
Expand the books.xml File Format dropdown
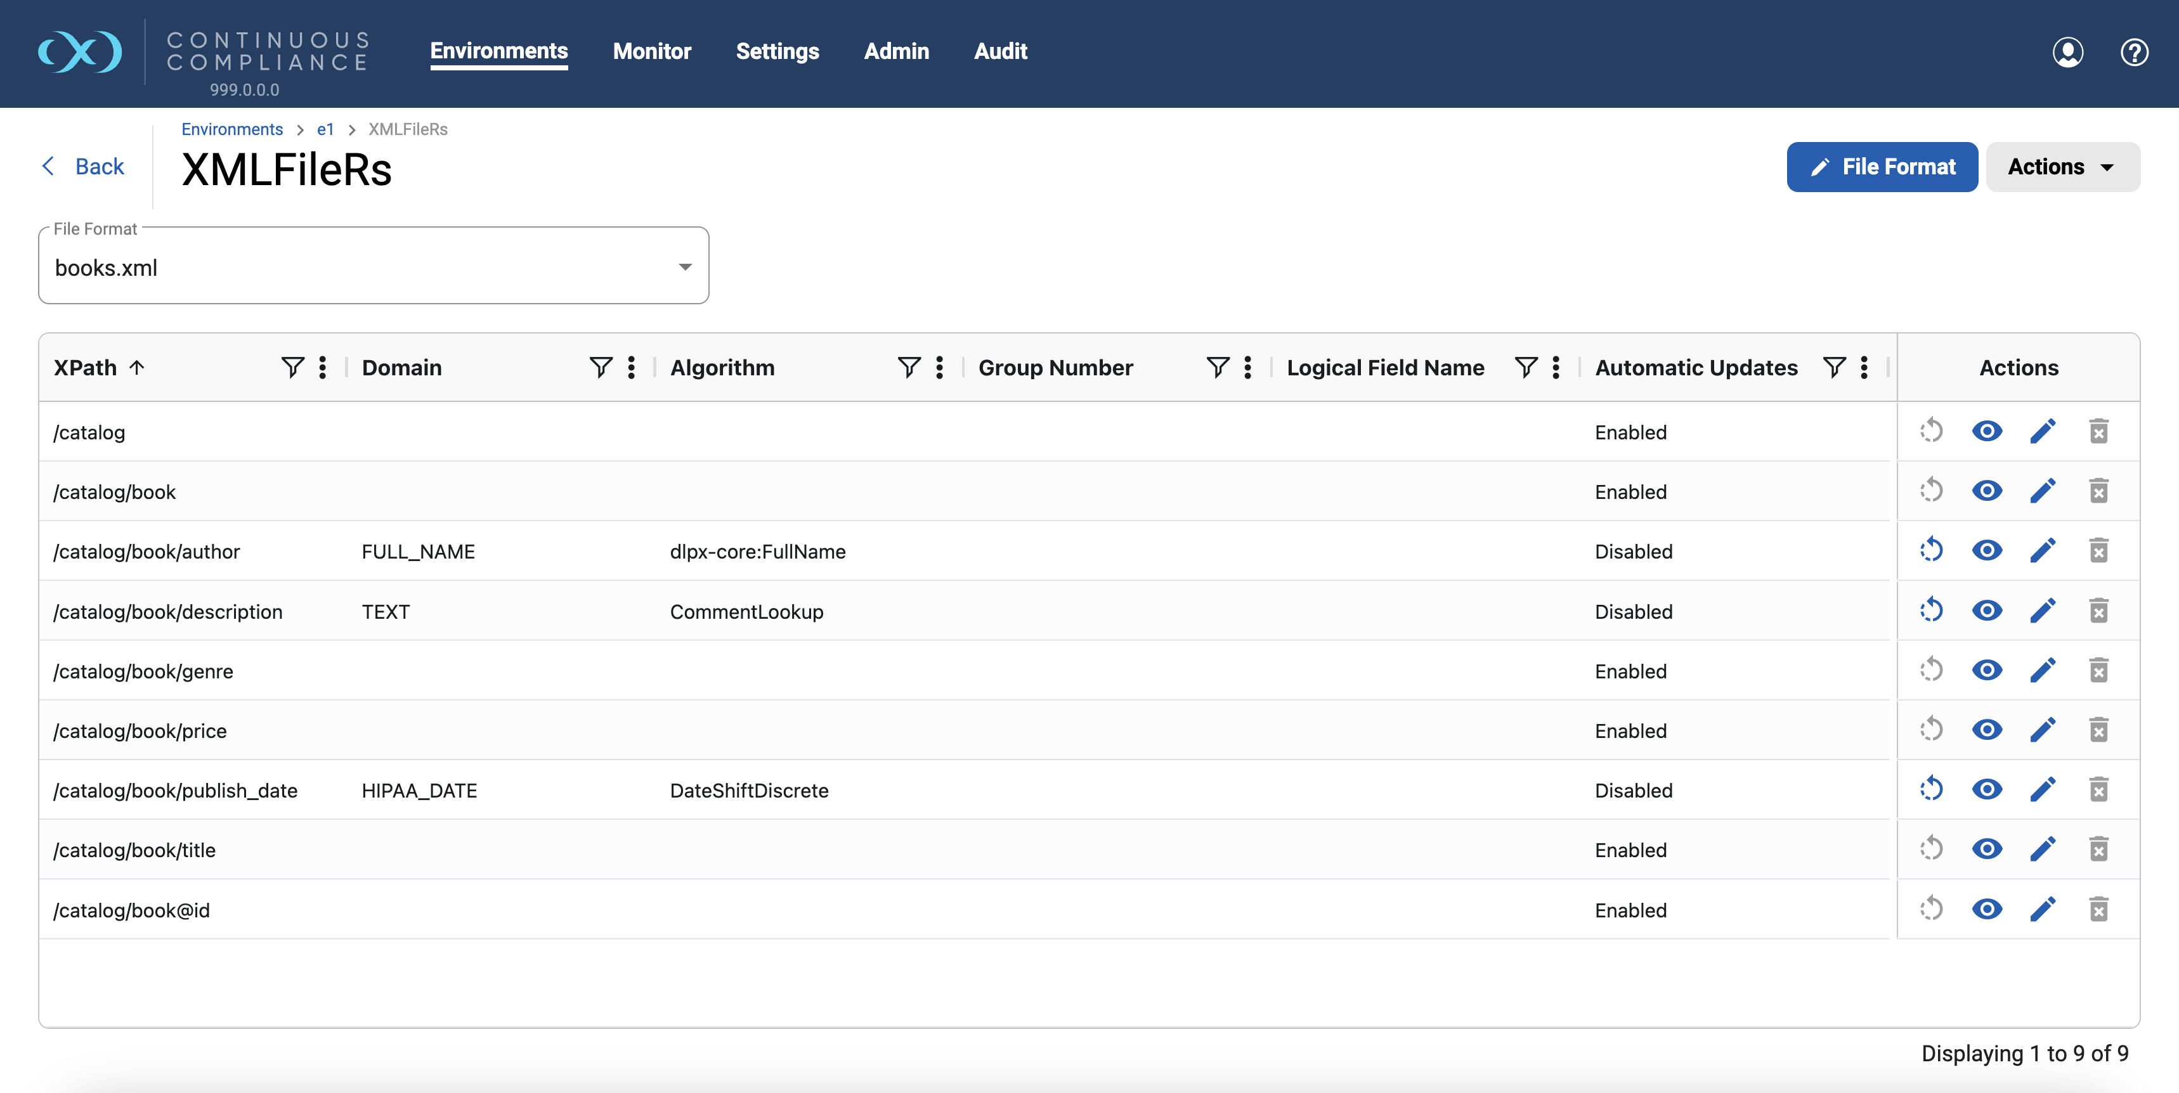(x=684, y=268)
